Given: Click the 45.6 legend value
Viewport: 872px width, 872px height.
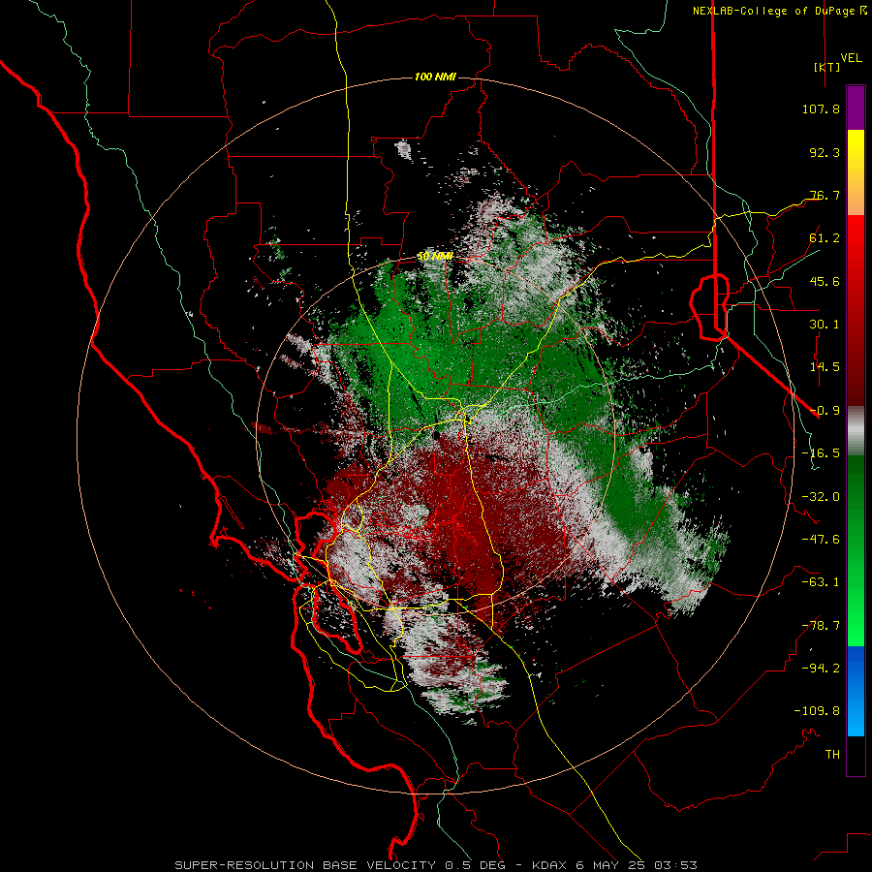Looking at the screenshot, I should click(825, 281).
